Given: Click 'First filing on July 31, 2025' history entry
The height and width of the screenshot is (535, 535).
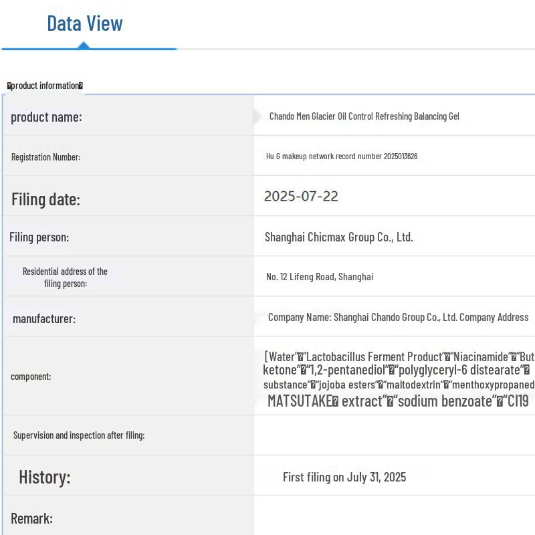Looking at the screenshot, I should click(344, 477).
